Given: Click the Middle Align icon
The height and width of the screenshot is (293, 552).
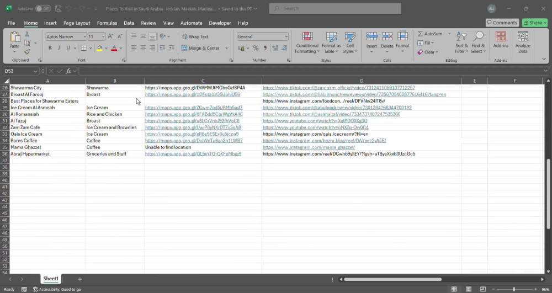Looking at the screenshot, I should coord(143,36).
